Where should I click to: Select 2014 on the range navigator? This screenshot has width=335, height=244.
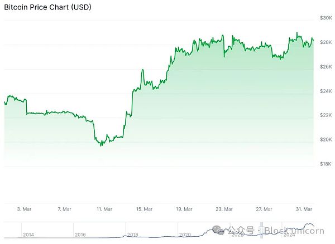(29, 235)
